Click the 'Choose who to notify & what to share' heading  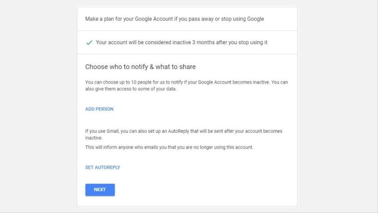coord(140,67)
